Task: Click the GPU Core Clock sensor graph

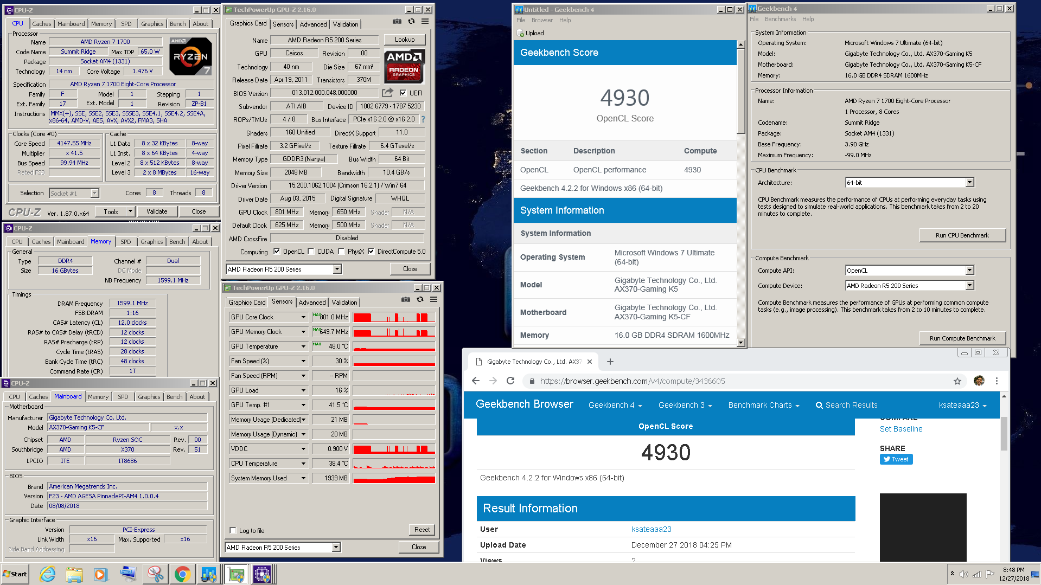Action: [x=394, y=317]
